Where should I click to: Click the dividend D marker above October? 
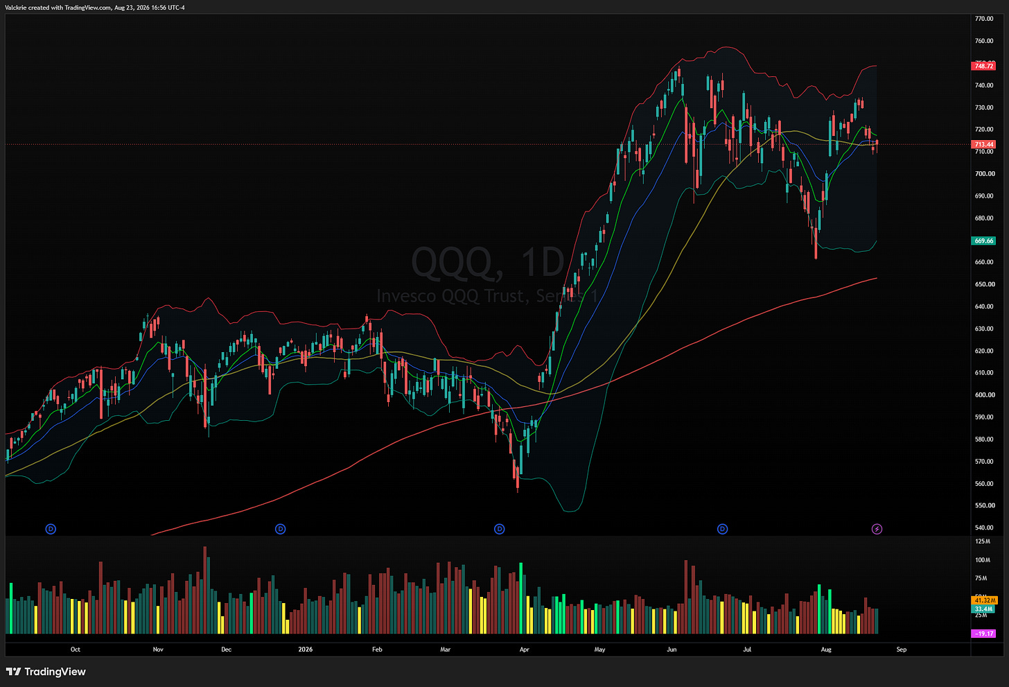[51, 529]
